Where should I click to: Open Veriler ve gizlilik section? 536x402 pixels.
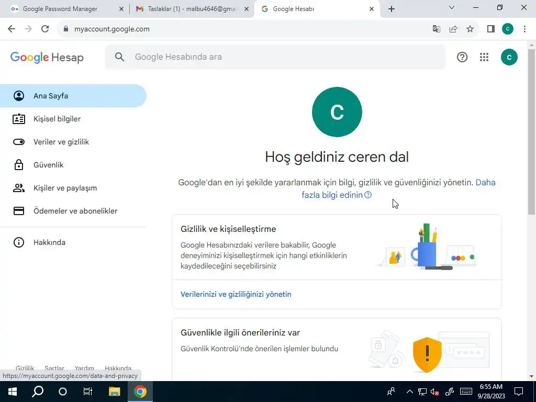(x=73, y=142)
